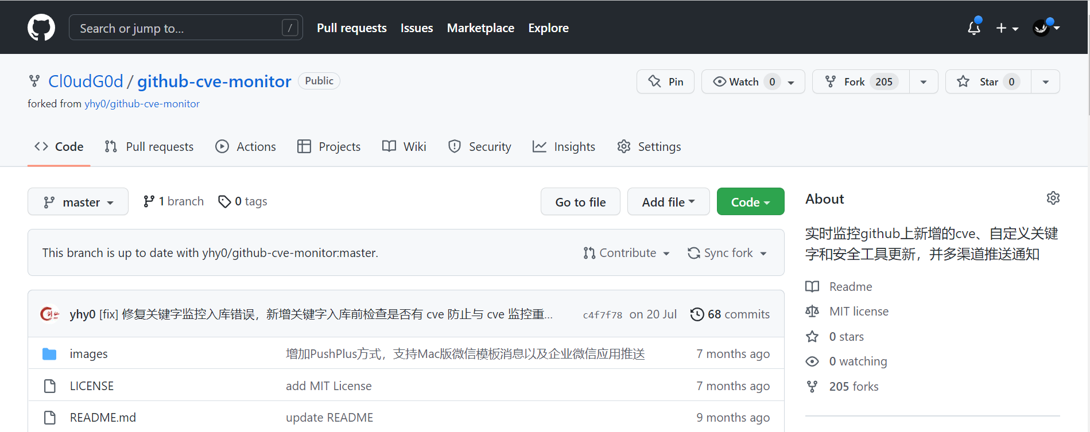Open yhy0/github-cve-monitor forked-from link
This screenshot has height=432, width=1090.
click(x=142, y=104)
